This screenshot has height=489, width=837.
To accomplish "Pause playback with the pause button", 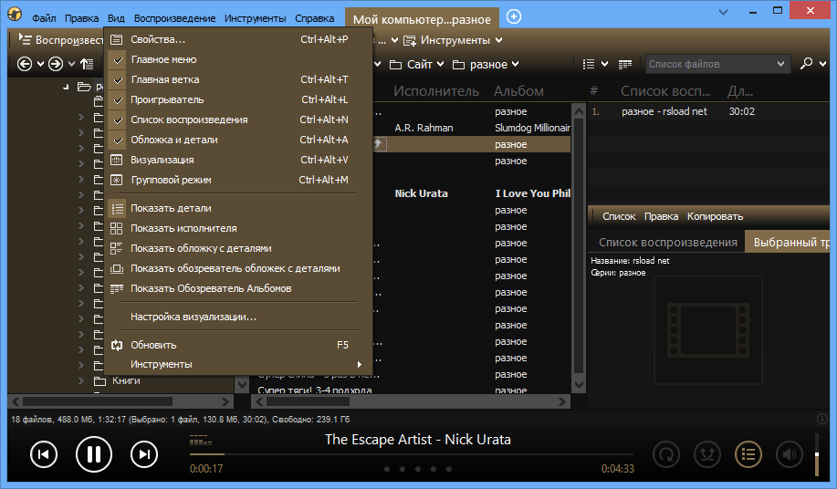I will click(93, 454).
